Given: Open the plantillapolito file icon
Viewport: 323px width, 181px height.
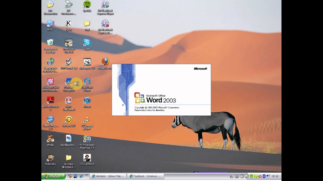Looking at the screenshot, I should pyautogui.click(x=69, y=141).
